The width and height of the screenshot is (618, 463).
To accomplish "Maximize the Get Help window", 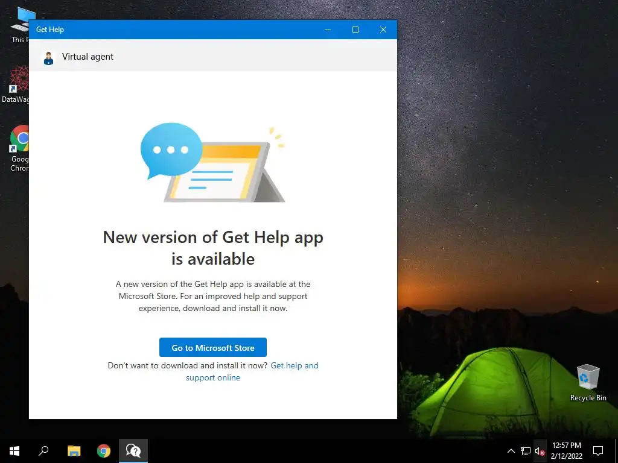I will (x=355, y=30).
